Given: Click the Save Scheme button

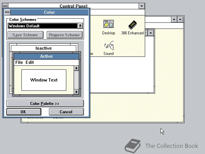Looking at the screenshot, I should click(26, 35).
